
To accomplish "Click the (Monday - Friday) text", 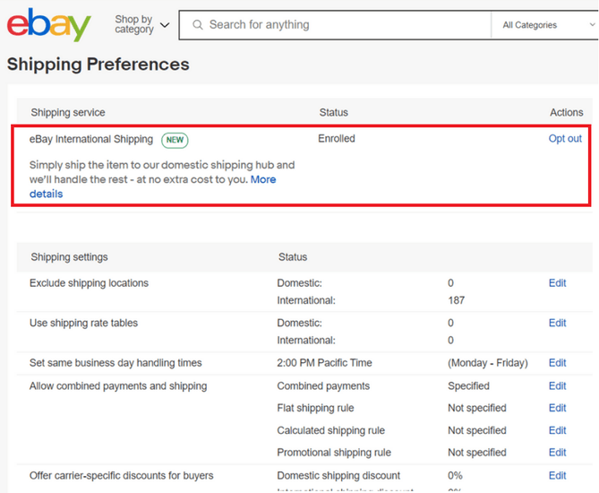I will pos(488,362).
